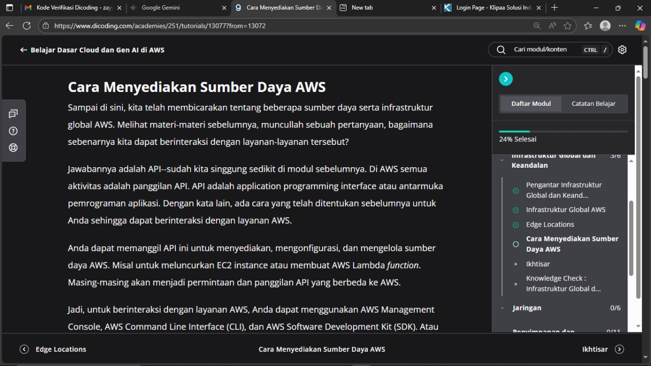Collapse the Infrastruktur Global dan Keandalan section

tap(502, 160)
